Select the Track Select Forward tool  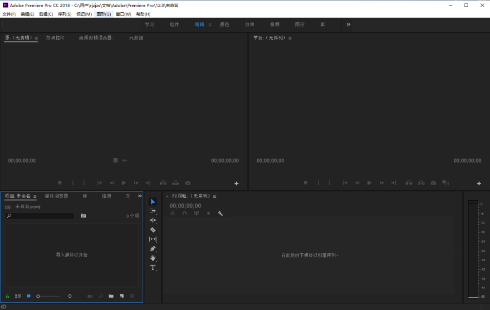(152, 211)
